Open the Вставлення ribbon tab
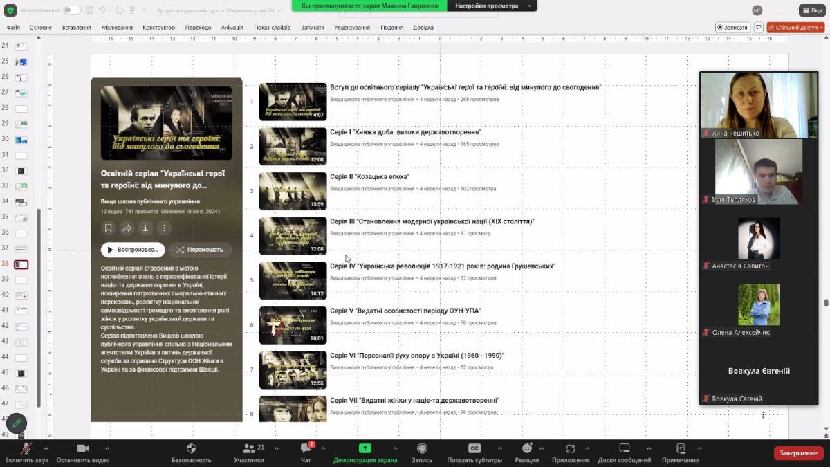 [77, 28]
